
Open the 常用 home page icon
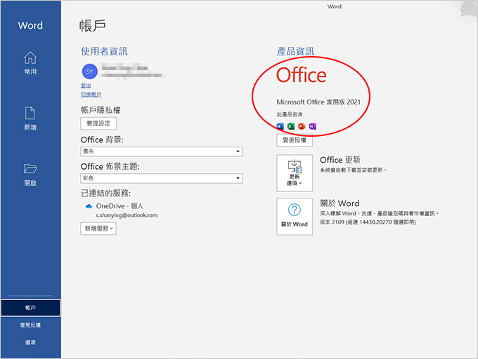point(30,57)
